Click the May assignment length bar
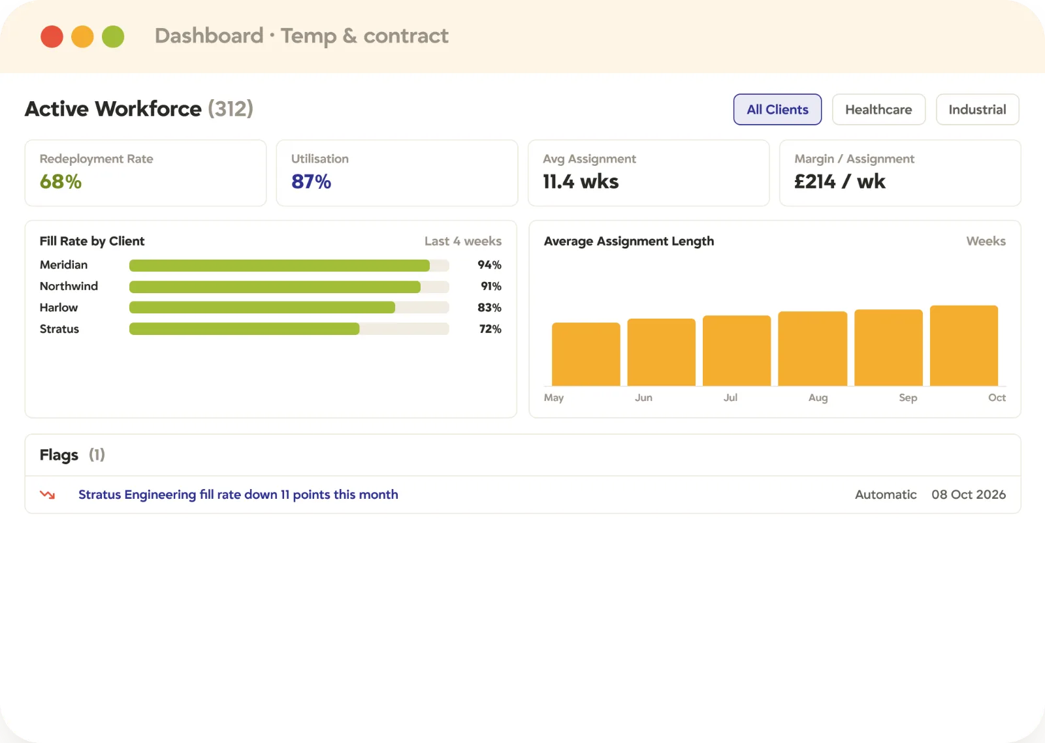The image size is (1045, 743). [x=586, y=354]
